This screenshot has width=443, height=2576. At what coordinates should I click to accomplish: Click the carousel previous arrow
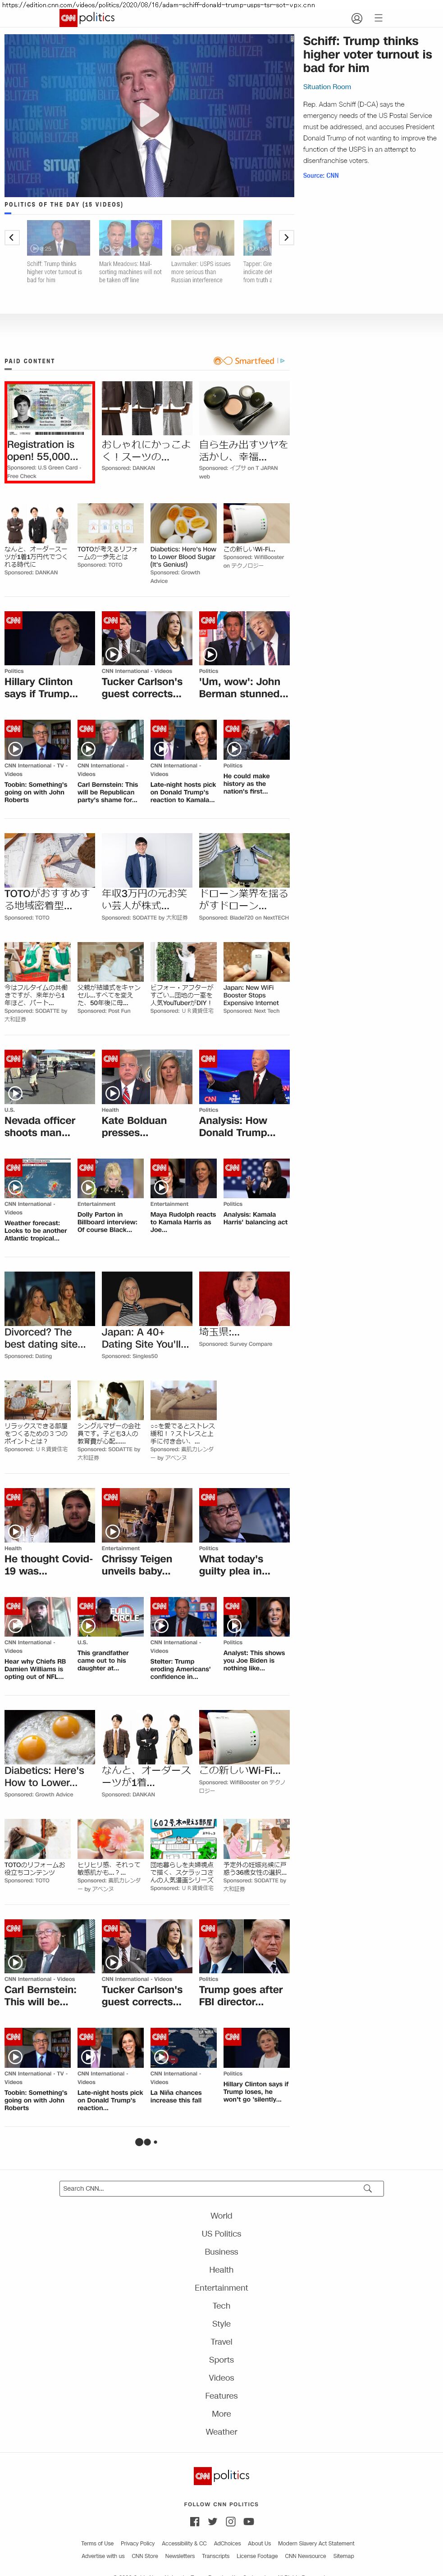coord(12,237)
